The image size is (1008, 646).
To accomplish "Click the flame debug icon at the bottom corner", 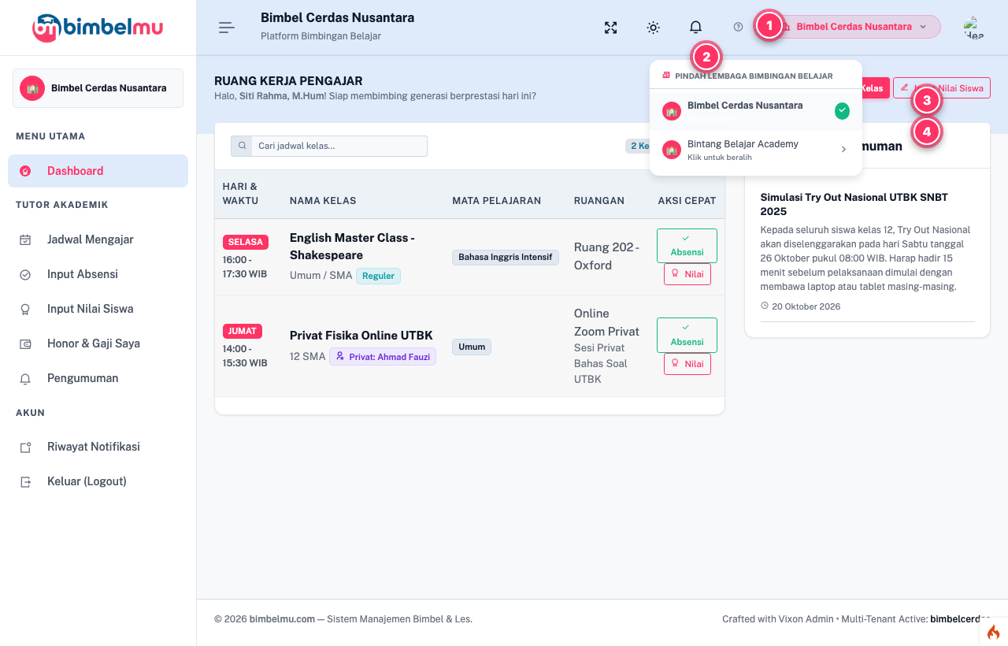I will (x=993, y=632).
